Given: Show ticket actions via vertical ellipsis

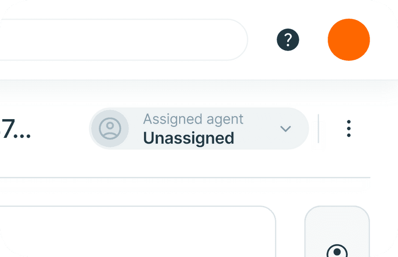Looking at the screenshot, I should (349, 129).
